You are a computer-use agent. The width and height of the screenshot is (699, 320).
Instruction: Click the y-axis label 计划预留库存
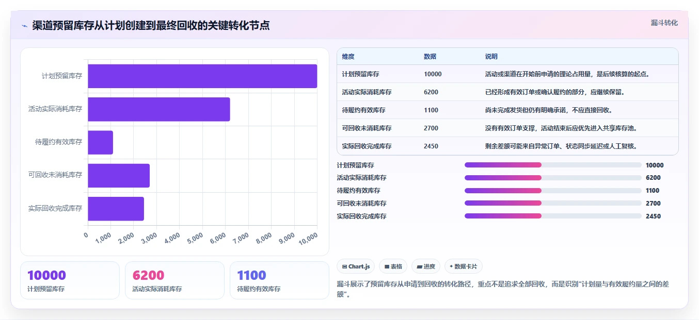pyautogui.click(x=62, y=76)
